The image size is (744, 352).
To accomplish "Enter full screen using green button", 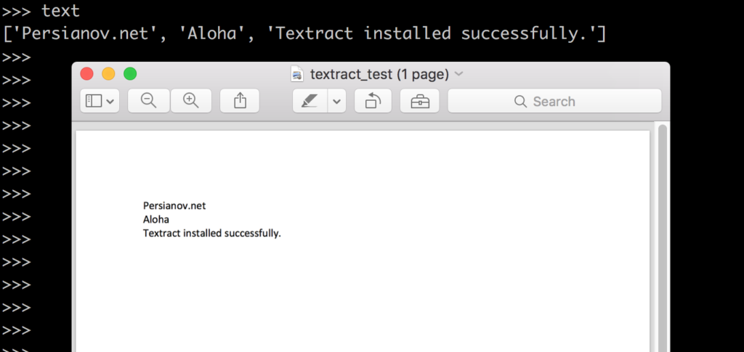I will (130, 74).
